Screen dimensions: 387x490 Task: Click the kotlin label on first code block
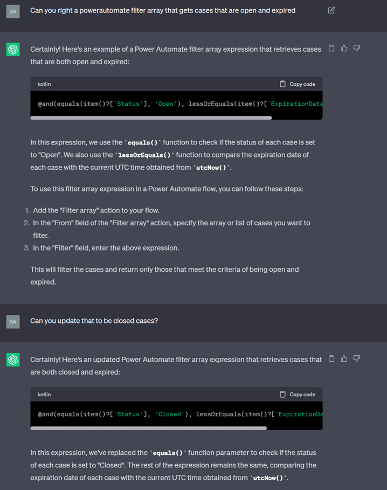(x=44, y=84)
